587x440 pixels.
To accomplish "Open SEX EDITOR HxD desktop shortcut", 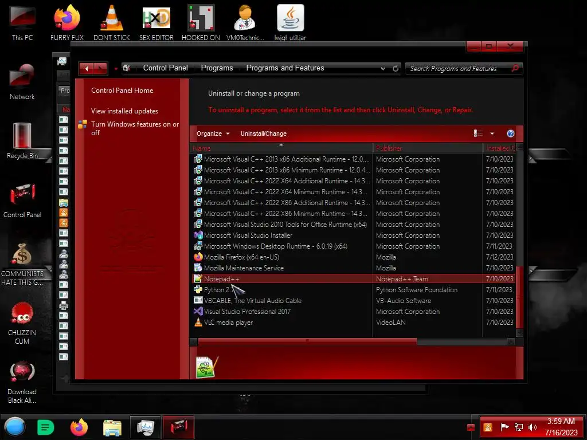I will click(156, 23).
